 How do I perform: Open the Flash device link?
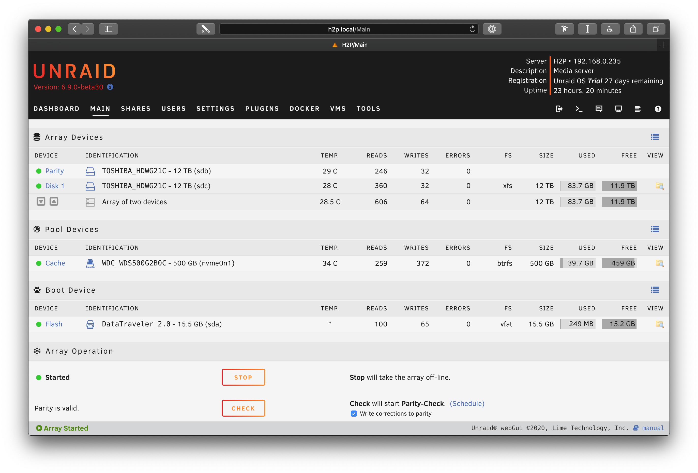pos(54,324)
